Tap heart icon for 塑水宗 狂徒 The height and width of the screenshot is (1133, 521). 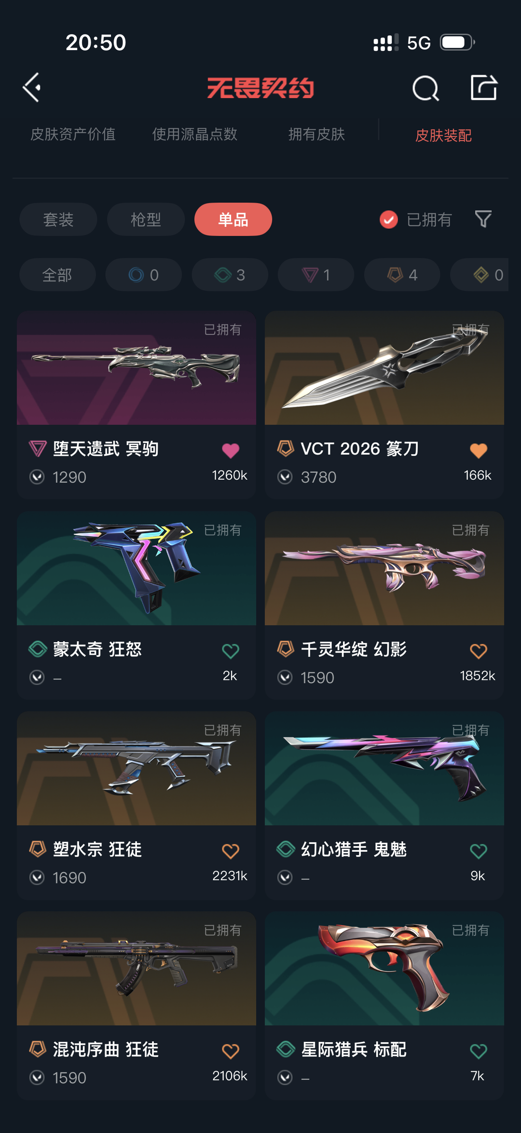231,851
